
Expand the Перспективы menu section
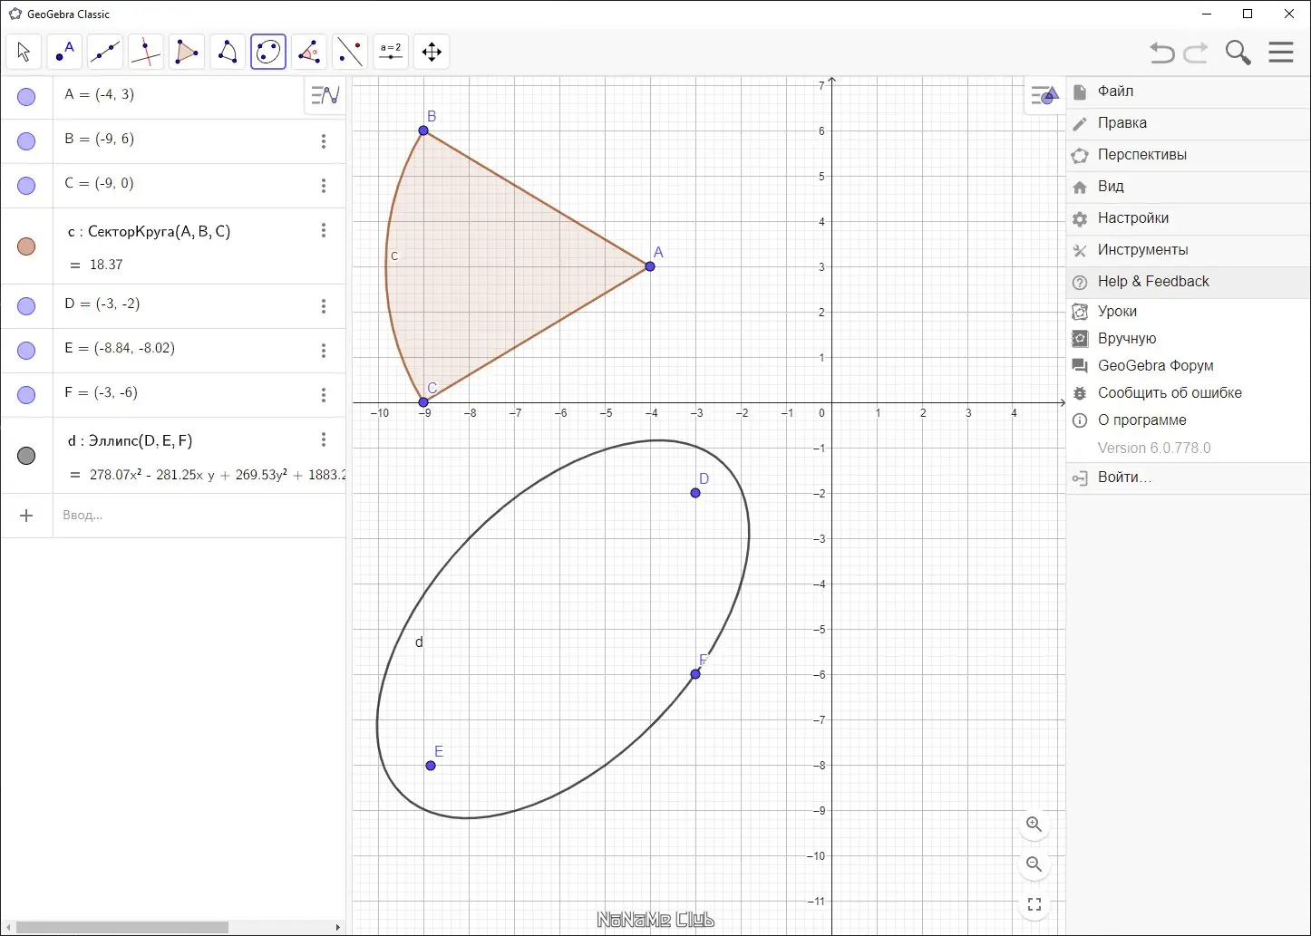click(1189, 155)
